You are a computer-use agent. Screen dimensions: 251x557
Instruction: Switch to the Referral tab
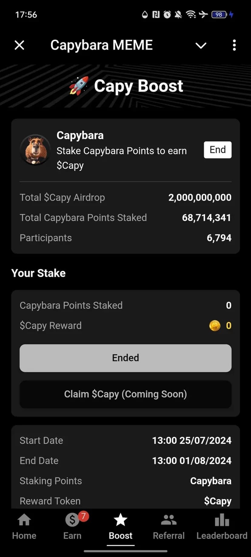pyautogui.click(x=169, y=526)
